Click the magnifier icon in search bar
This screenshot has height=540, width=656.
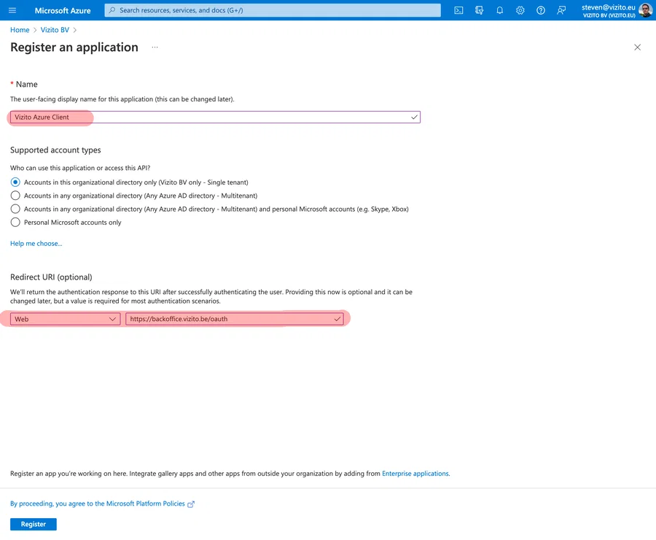112,10
